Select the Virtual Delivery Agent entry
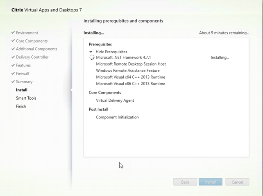The width and height of the screenshot is (263, 196). pyautogui.click(x=115, y=100)
